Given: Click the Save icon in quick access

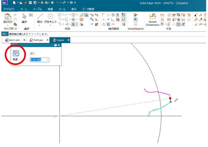Looking at the screenshot, I should click(30, 3).
